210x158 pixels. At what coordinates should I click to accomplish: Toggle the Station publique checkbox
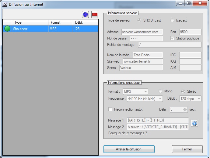coord(173,38)
